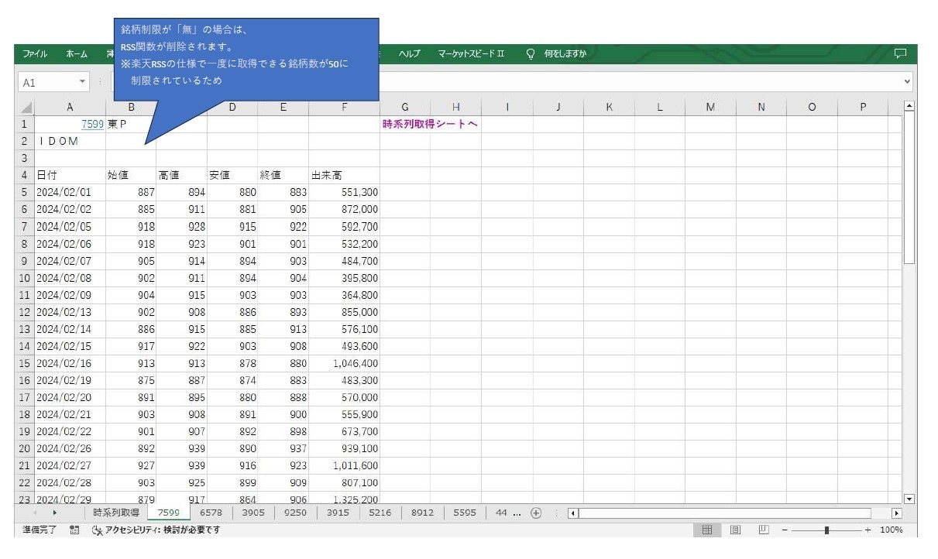Open the マーケットスピード II ribbon tab
Image resolution: width=938 pixels, height=559 pixels.
pos(471,53)
